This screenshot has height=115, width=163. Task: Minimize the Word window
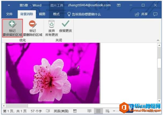[x=131, y=5]
